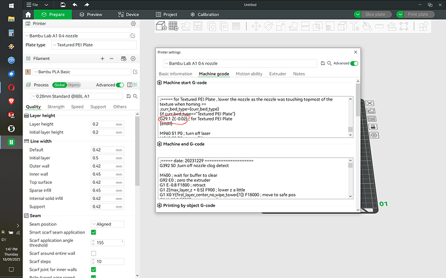Toggle Smart scarf seam application checkbox
Image resolution: width=446 pixels, height=278 pixels.
tap(93, 232)
